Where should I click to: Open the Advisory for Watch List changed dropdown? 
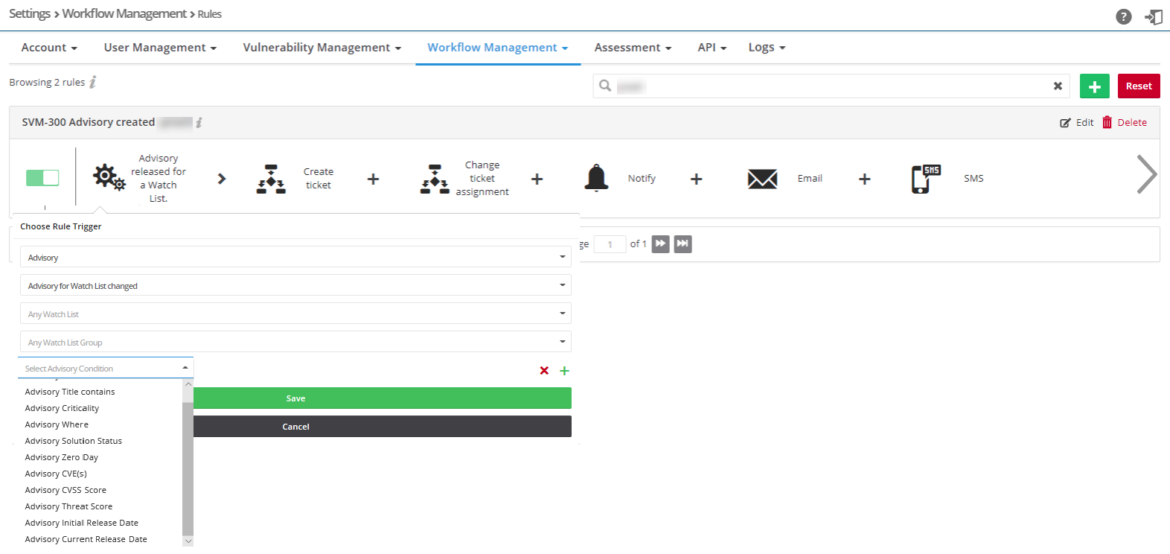point(295,285)
